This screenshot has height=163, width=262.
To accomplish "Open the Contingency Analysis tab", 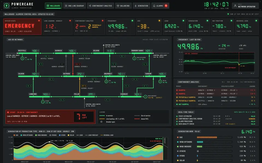I will click(x=100, y=6).
